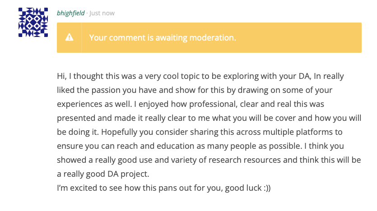Open bhighfield's user profile link
This screenshot has width=377, height=211.
click(x=71, y=13)
